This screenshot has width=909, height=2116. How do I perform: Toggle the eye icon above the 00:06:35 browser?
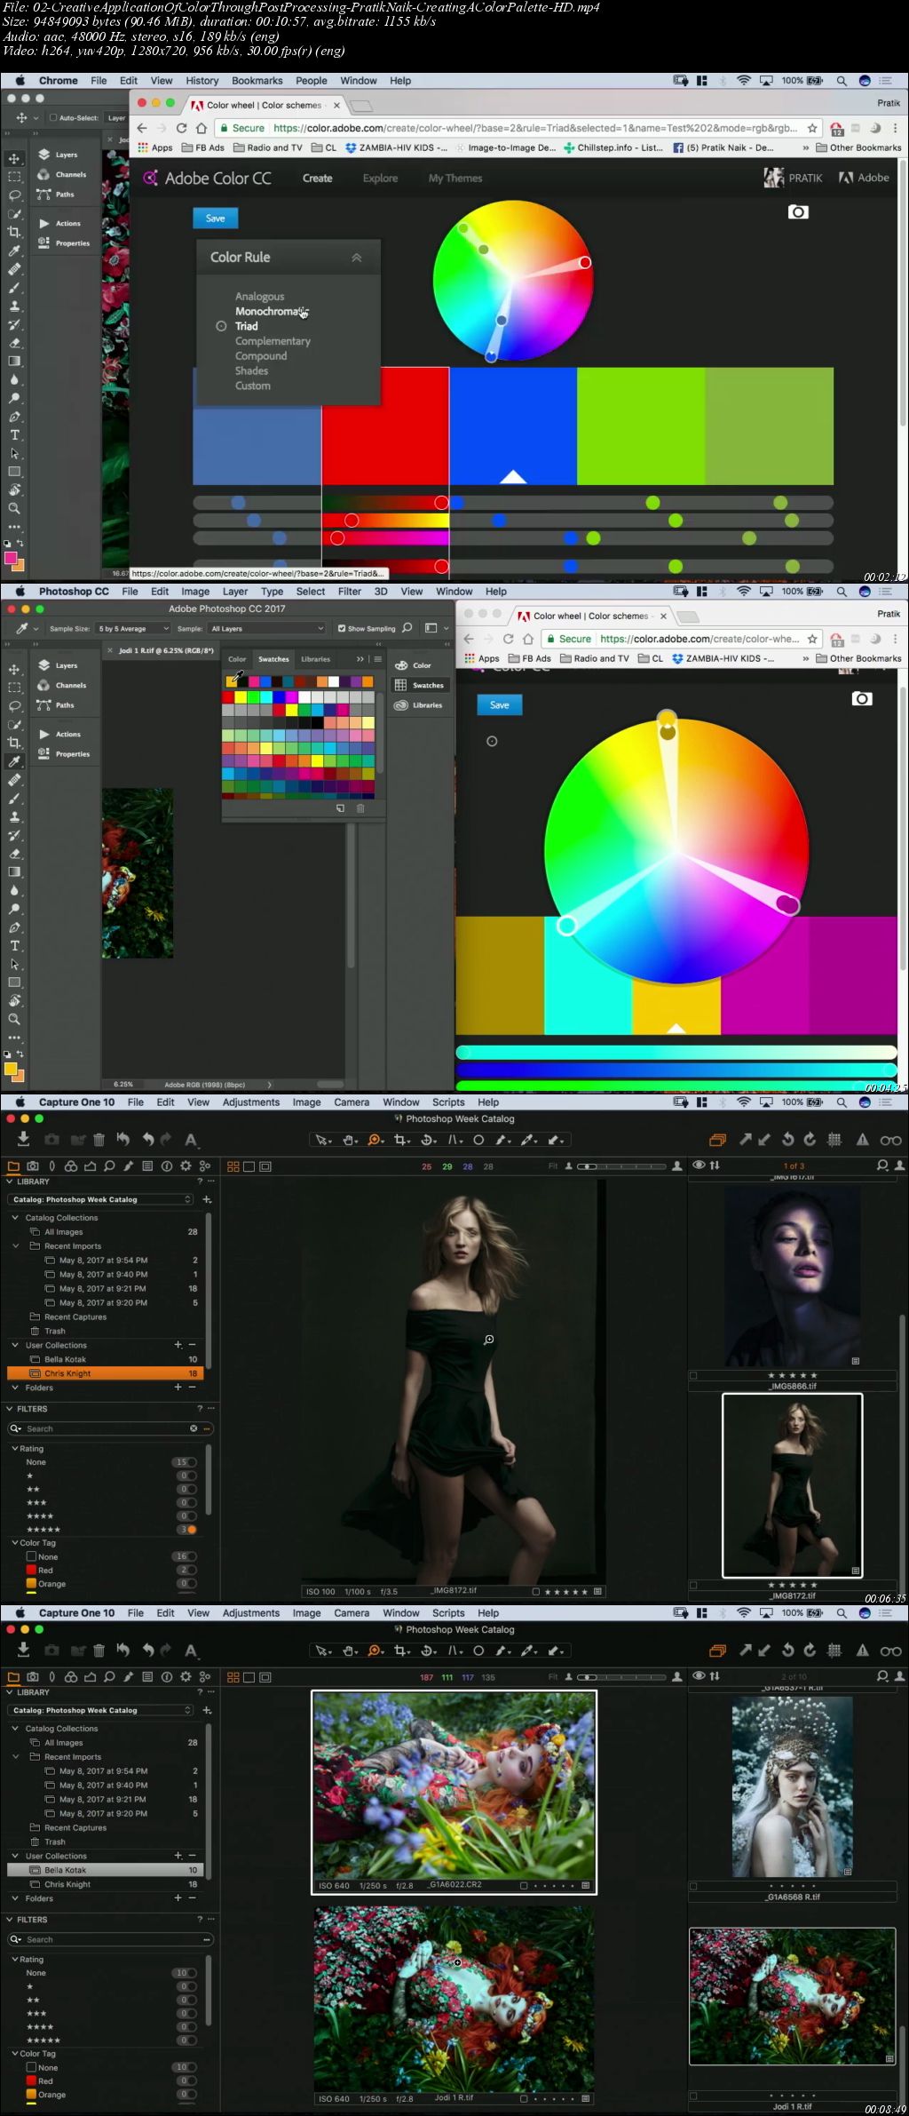tap(699, 1165)
